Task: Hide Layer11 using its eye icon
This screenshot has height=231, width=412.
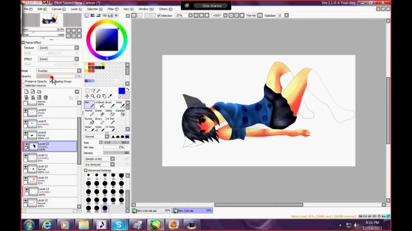Action: click(x=26, y=155)
